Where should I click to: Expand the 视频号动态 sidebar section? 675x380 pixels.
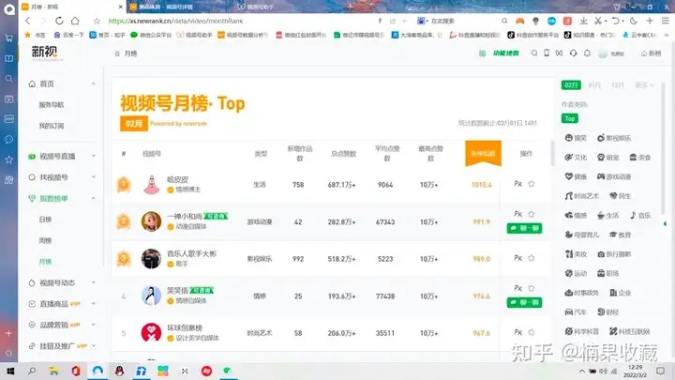94,282
